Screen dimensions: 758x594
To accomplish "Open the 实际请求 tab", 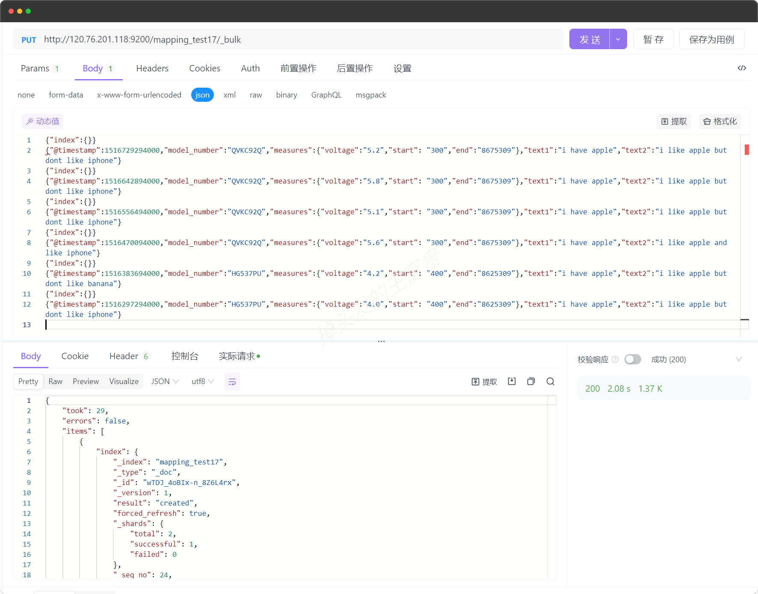I will tap(239, 356).
